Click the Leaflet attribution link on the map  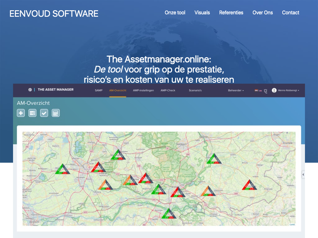click(292, 224)
